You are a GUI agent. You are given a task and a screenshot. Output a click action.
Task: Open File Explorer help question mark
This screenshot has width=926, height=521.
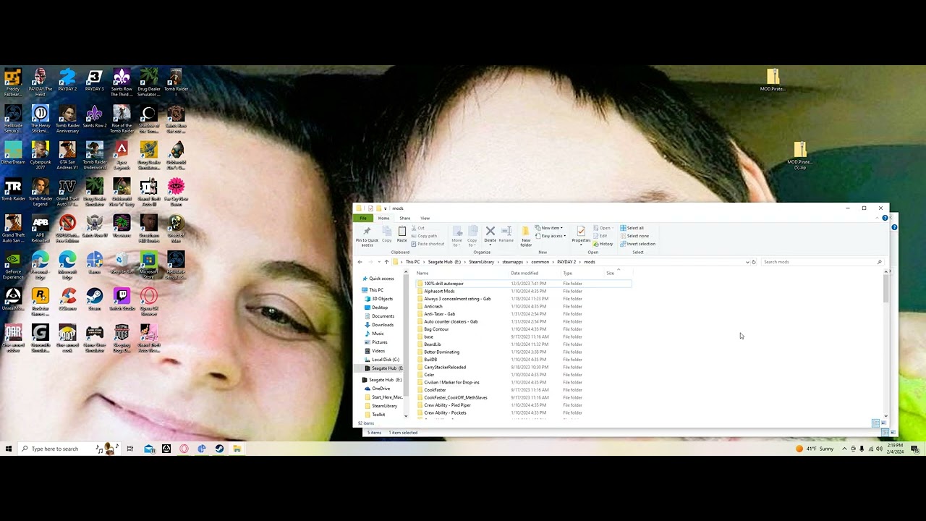coord(885,218)
